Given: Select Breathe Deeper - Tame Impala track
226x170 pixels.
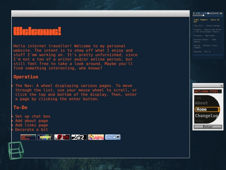Looking at the screenshot, I should (205, 40).
